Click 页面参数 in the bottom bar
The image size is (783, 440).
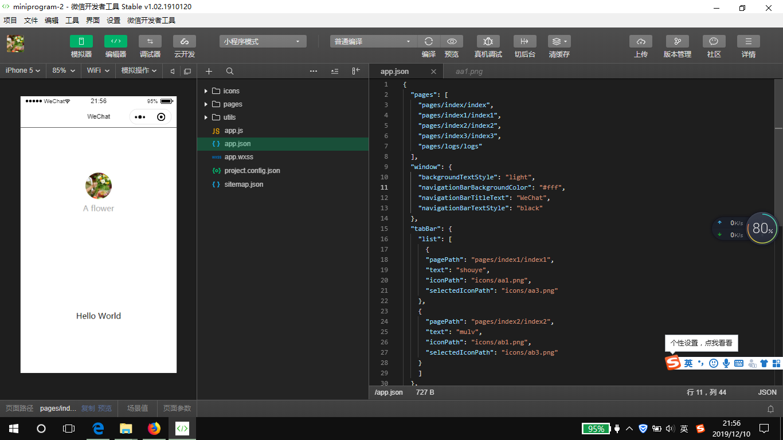pyautogui.click(x=177, y=408)
